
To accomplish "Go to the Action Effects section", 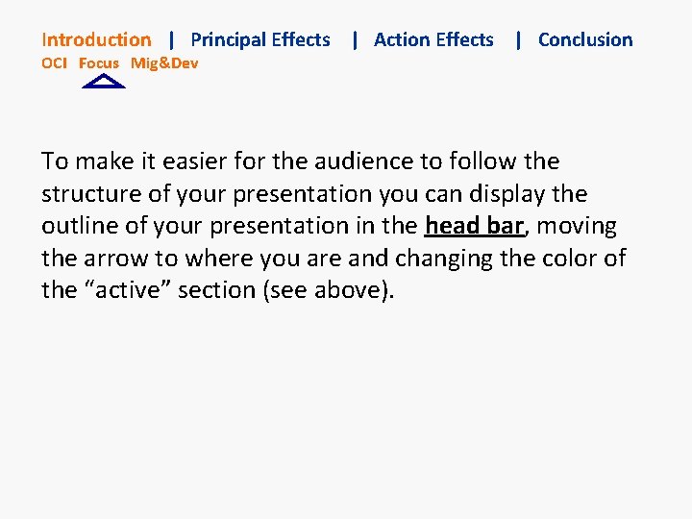I will pyautogui.click(x=433, y=39).
